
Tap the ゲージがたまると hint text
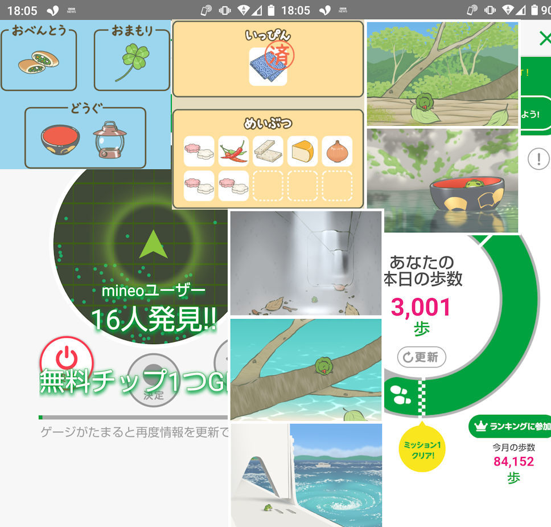[134, 432]
